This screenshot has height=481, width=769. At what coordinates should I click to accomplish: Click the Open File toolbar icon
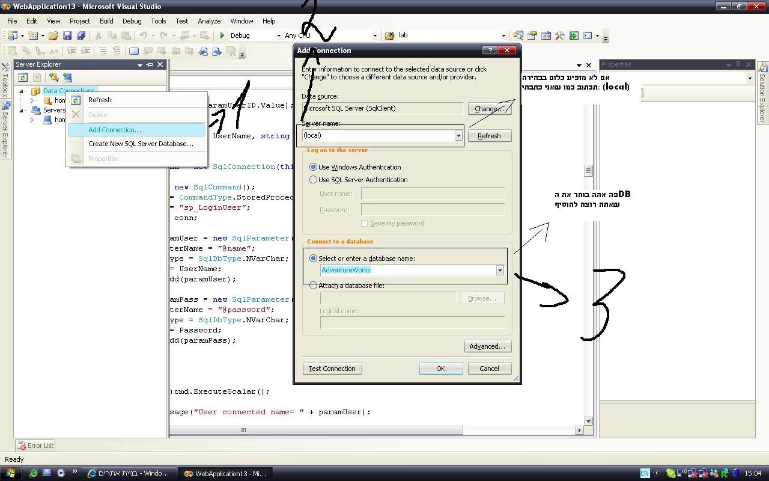pos(53,35)
